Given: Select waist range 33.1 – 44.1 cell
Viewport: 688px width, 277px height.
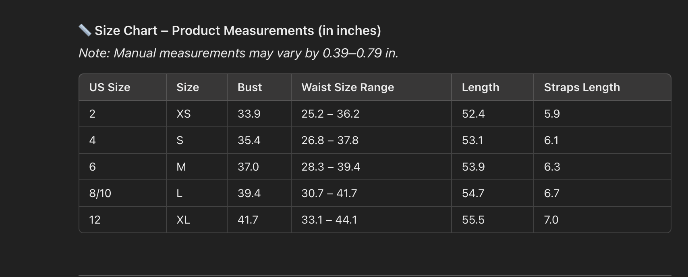Looking at the screenshot, I should pyautogui.click(x=329, y=220).
